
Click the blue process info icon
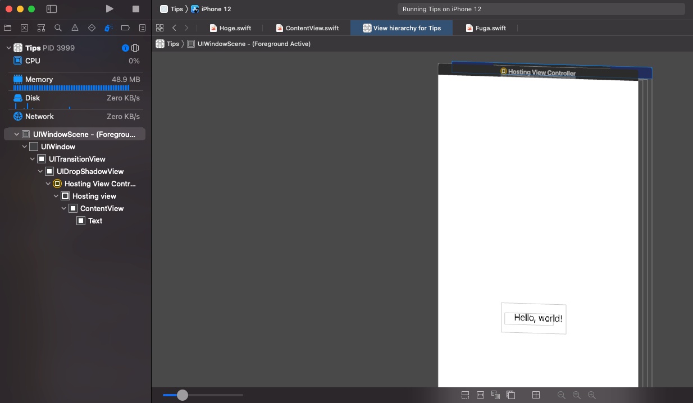(x=125, y=48)
